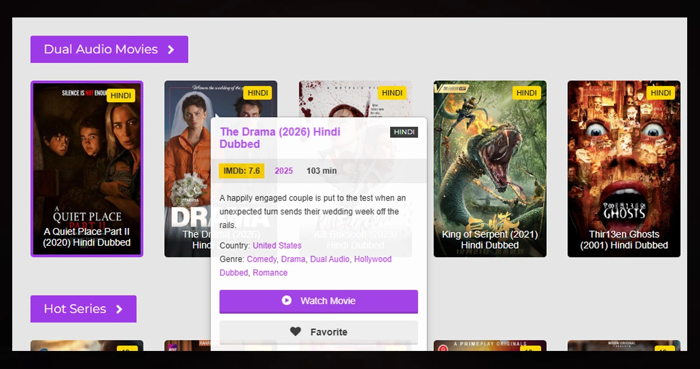700x369 pixels.
Task: Click HINDI badge on Thir13en Ghosts poster
Action: point(660,93)
